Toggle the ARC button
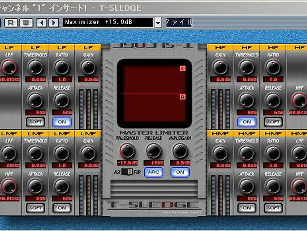 153,172
